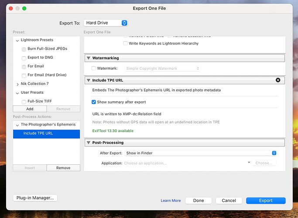Open the After Export Show in Finder dropdown
This screenshot has height=218, width=298.
(200, 153)
